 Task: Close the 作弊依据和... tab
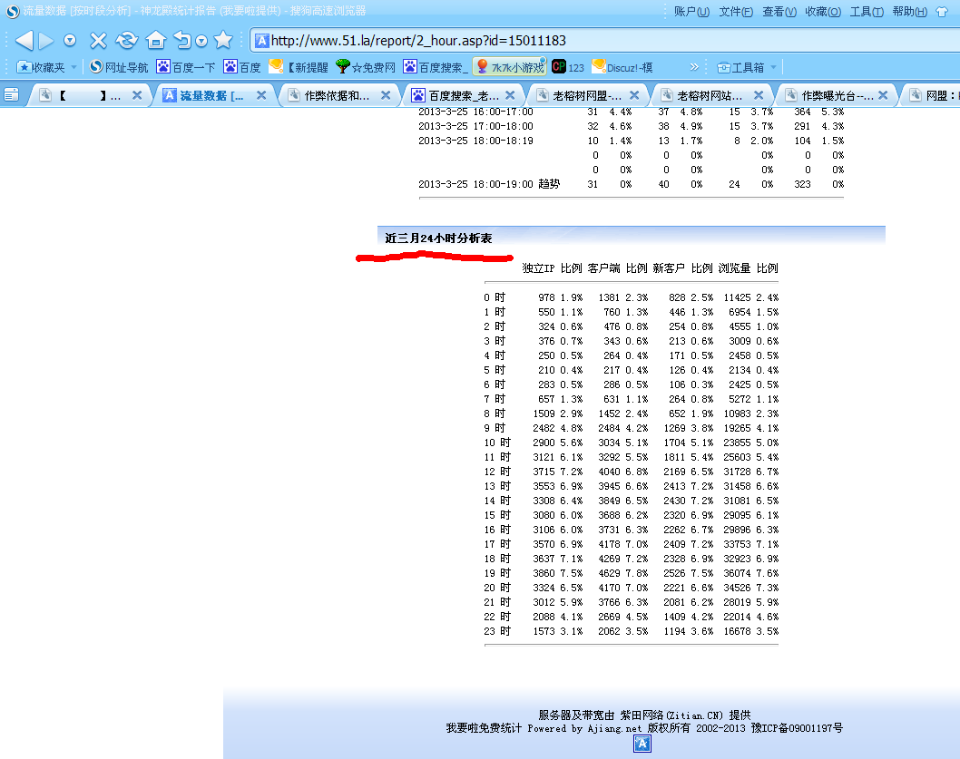click(386, 95)
